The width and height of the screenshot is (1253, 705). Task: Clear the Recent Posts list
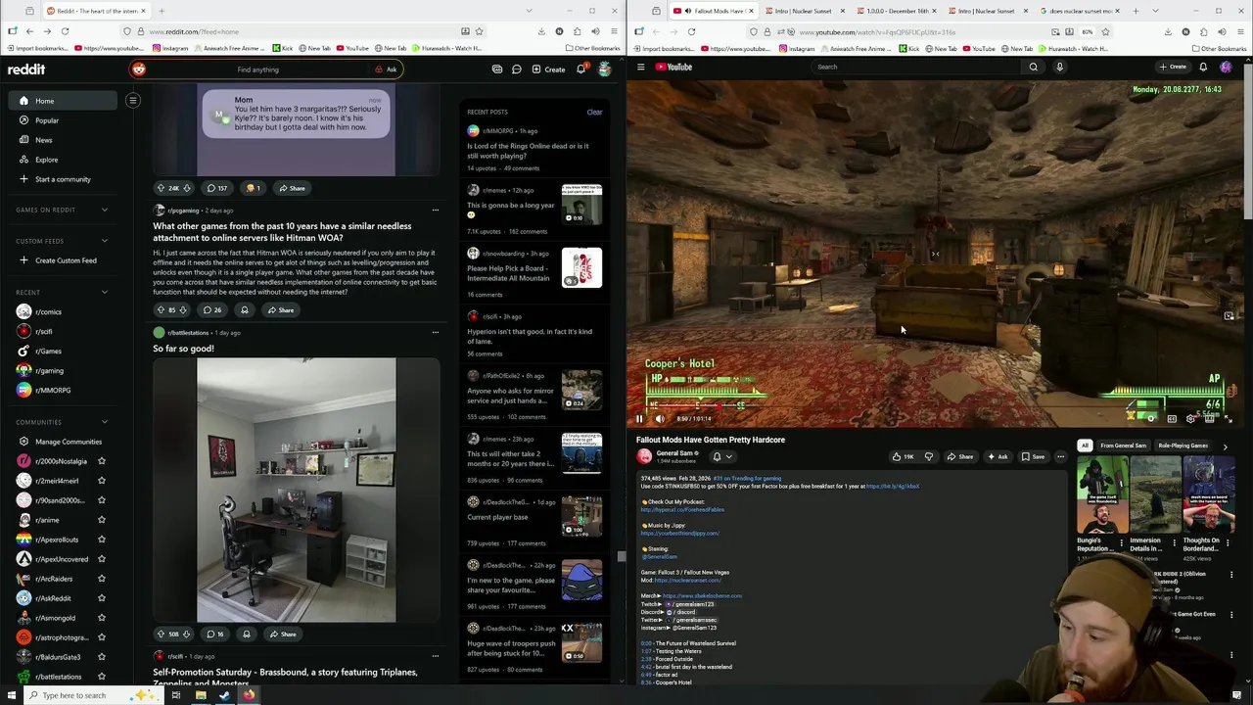(x=594, y=112)
